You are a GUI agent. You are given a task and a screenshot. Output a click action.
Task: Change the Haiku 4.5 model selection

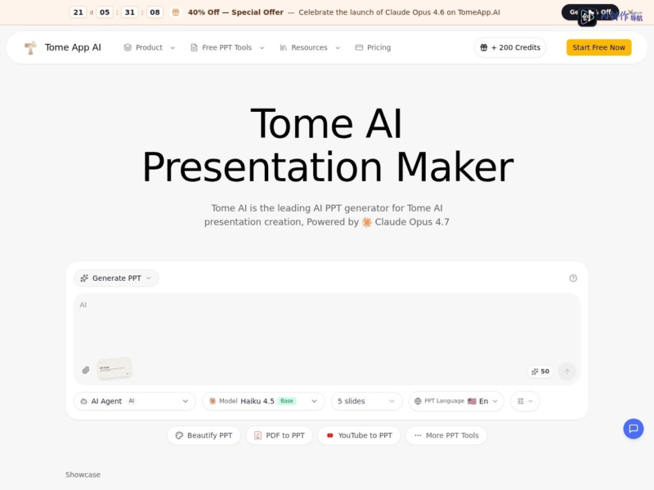(263, 401)
